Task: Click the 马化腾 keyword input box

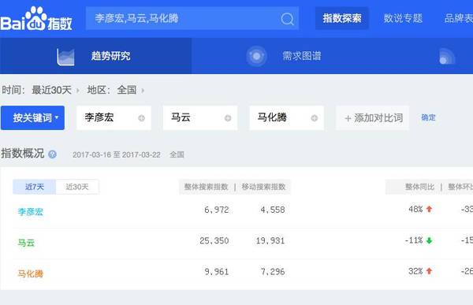Action: point(287,118)
